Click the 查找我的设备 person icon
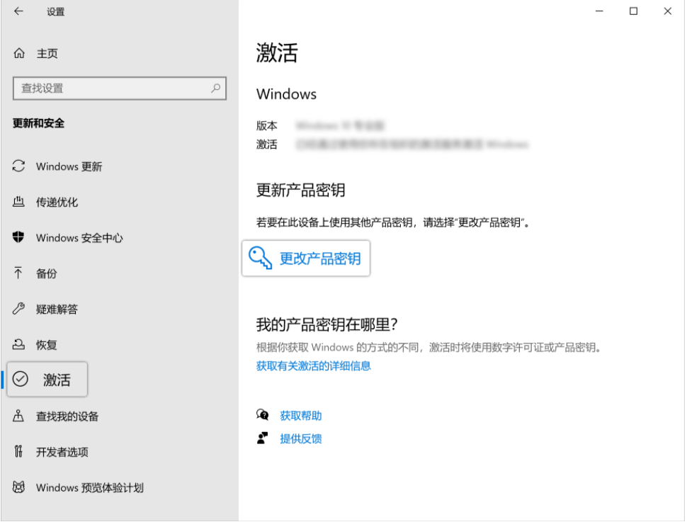Screen dimensions: 687x522 (x=18, y=416)
